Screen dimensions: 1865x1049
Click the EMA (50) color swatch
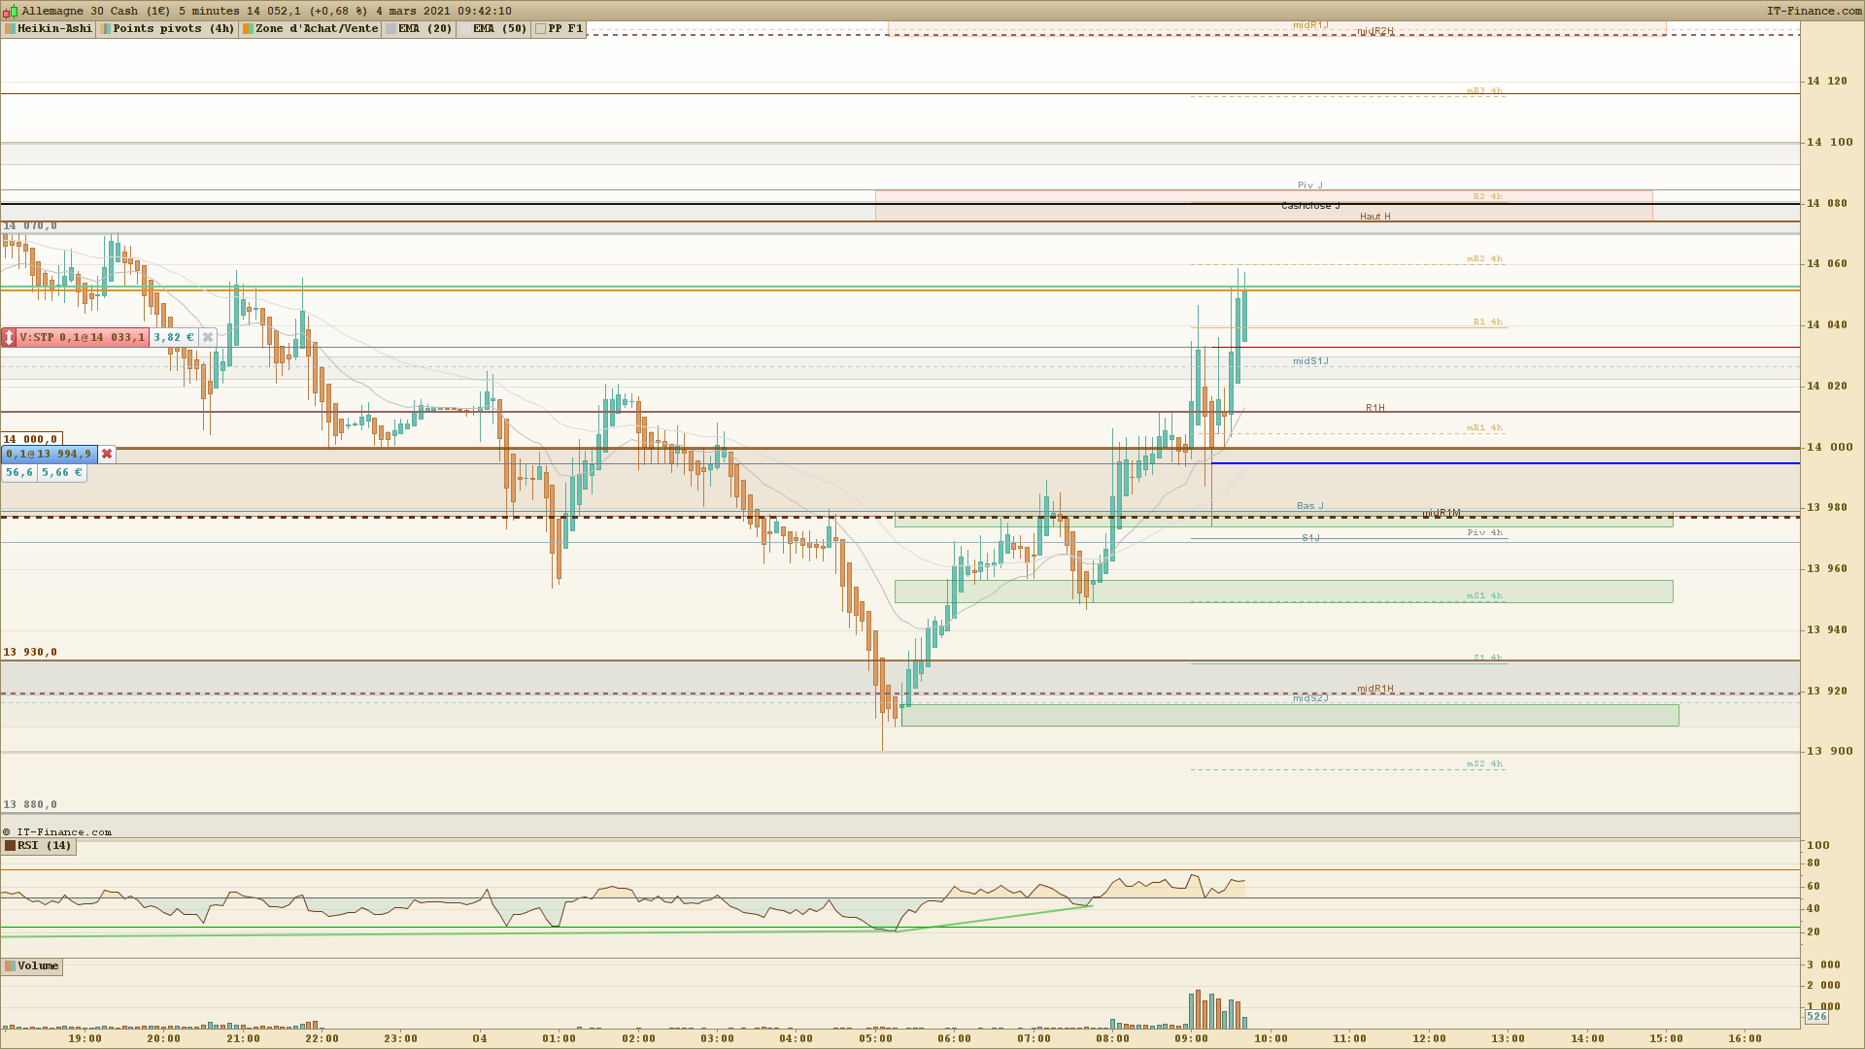coord(464,29)
